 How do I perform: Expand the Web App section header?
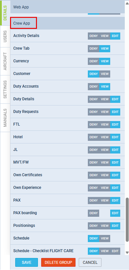[x=67, y=7]
